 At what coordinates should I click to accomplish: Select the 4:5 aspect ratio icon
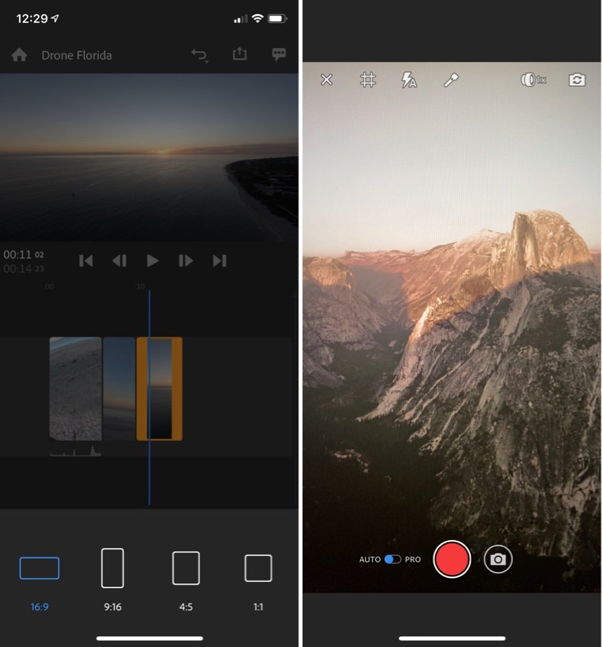(186, 568)
